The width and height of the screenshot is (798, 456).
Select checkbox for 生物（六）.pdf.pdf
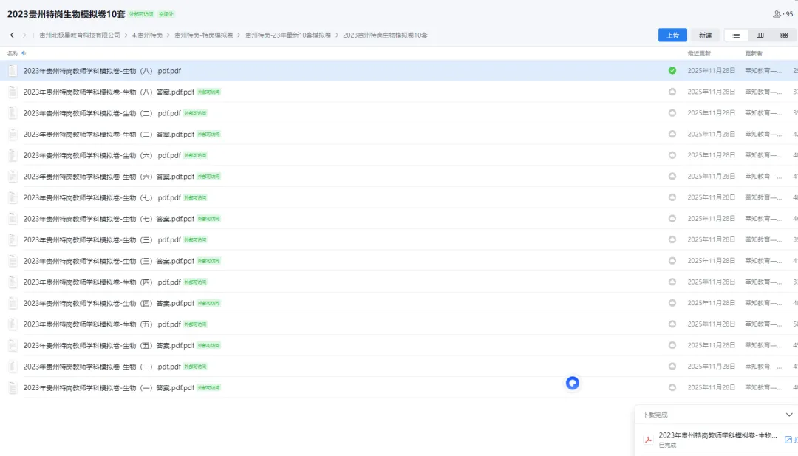672,155
